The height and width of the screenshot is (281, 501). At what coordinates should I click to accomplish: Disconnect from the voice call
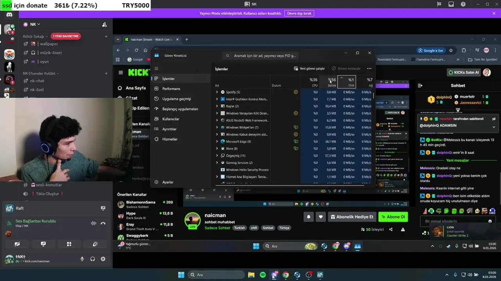click(x=103, y=223)
